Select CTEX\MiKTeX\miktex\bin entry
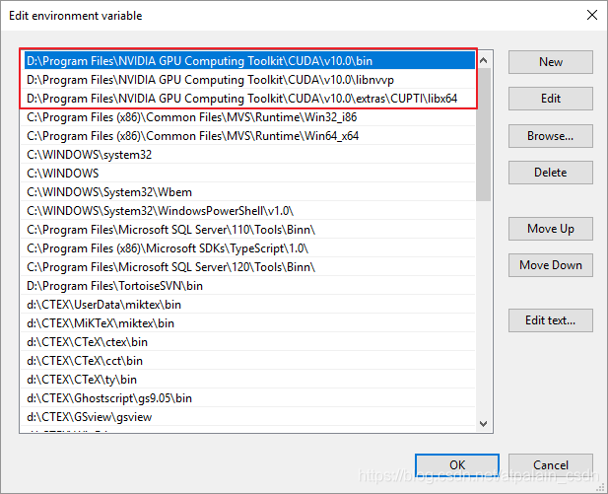The height and width of the screenshot is (494, 608). pyautogui.click(x=249, y=323)
